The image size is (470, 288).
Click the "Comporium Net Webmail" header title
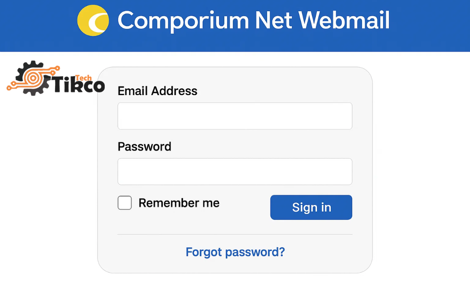pyautogui.click(x=253, y=20)
